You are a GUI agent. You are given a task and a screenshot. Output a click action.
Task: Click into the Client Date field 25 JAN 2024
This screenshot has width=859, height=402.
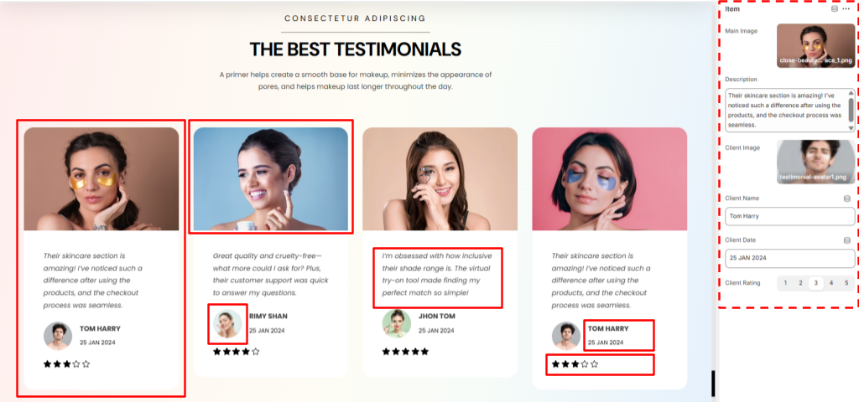point(789,258)
